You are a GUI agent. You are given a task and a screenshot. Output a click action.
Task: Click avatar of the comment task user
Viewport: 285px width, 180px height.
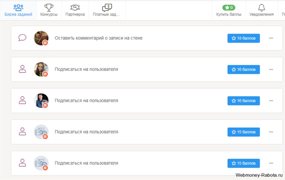click(41, 38)
